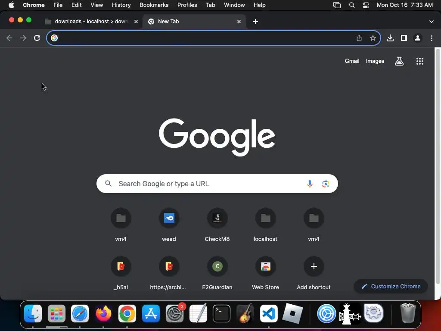
Task: Share this page using the share icon
Action: [x=359, y=38]
